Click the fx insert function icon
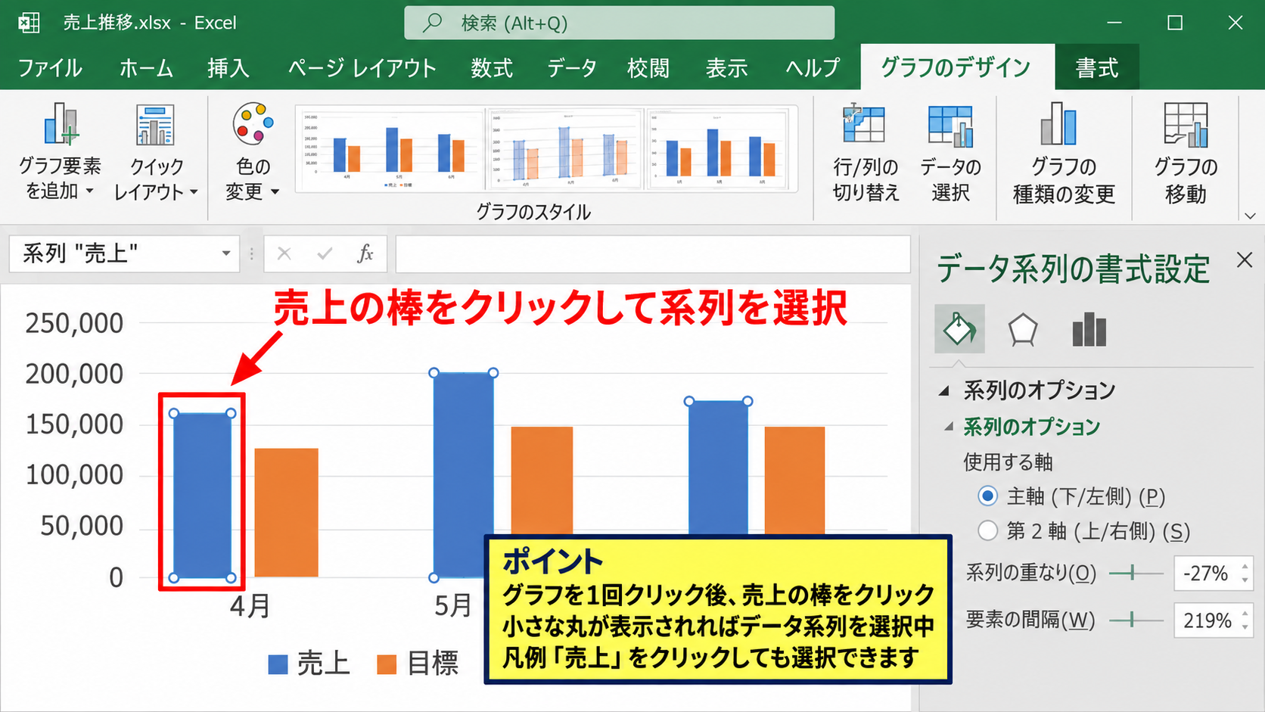1265x712 pixels. click(365, 253)
